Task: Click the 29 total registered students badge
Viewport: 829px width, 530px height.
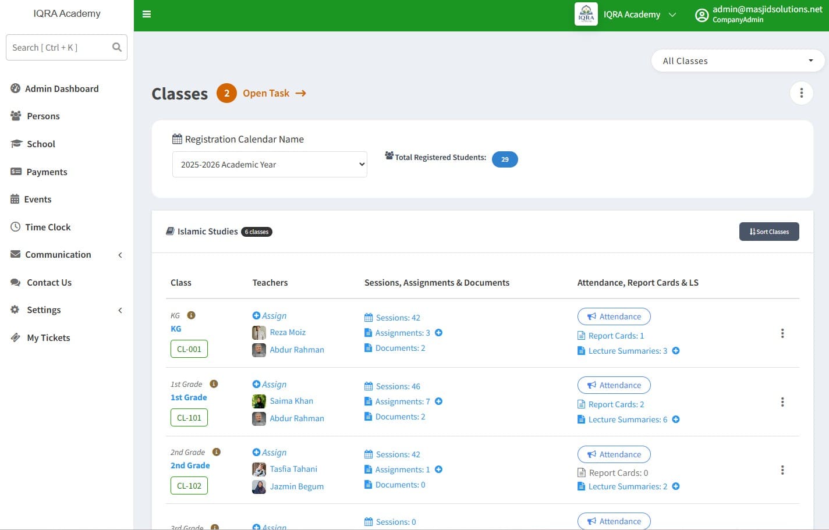Action: tap(505, 159)
